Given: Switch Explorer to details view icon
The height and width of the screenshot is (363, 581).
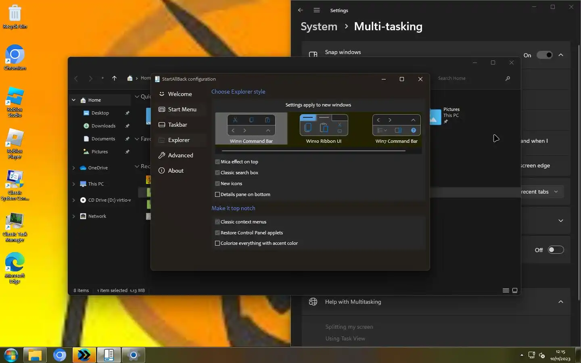Looking at the screenshot, I should 506,290.
